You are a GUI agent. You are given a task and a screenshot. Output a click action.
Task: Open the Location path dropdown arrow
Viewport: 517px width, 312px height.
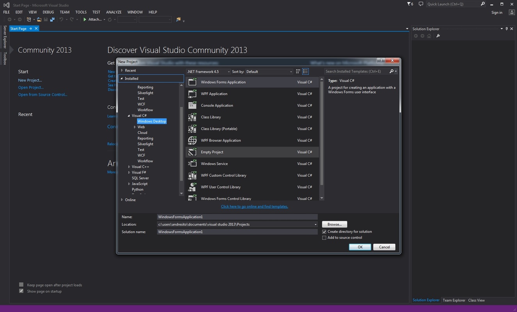click(x=316, y=225)
